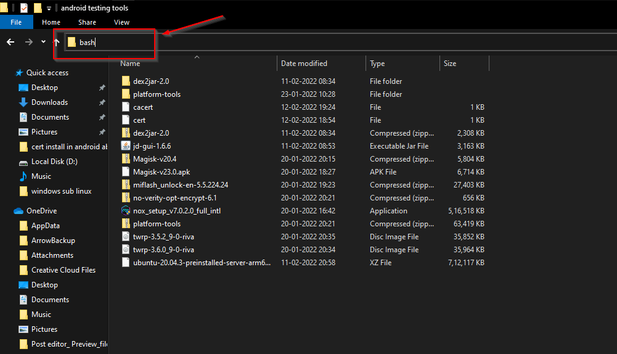Click the address bar containing bash
The height and width of the screenshot is (354, 617).
[x=340, y=42]
